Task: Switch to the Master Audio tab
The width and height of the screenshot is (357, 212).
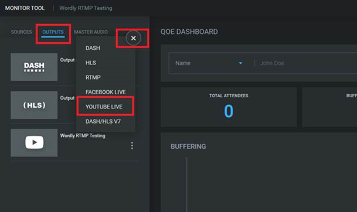Action: tap(91, 32)
